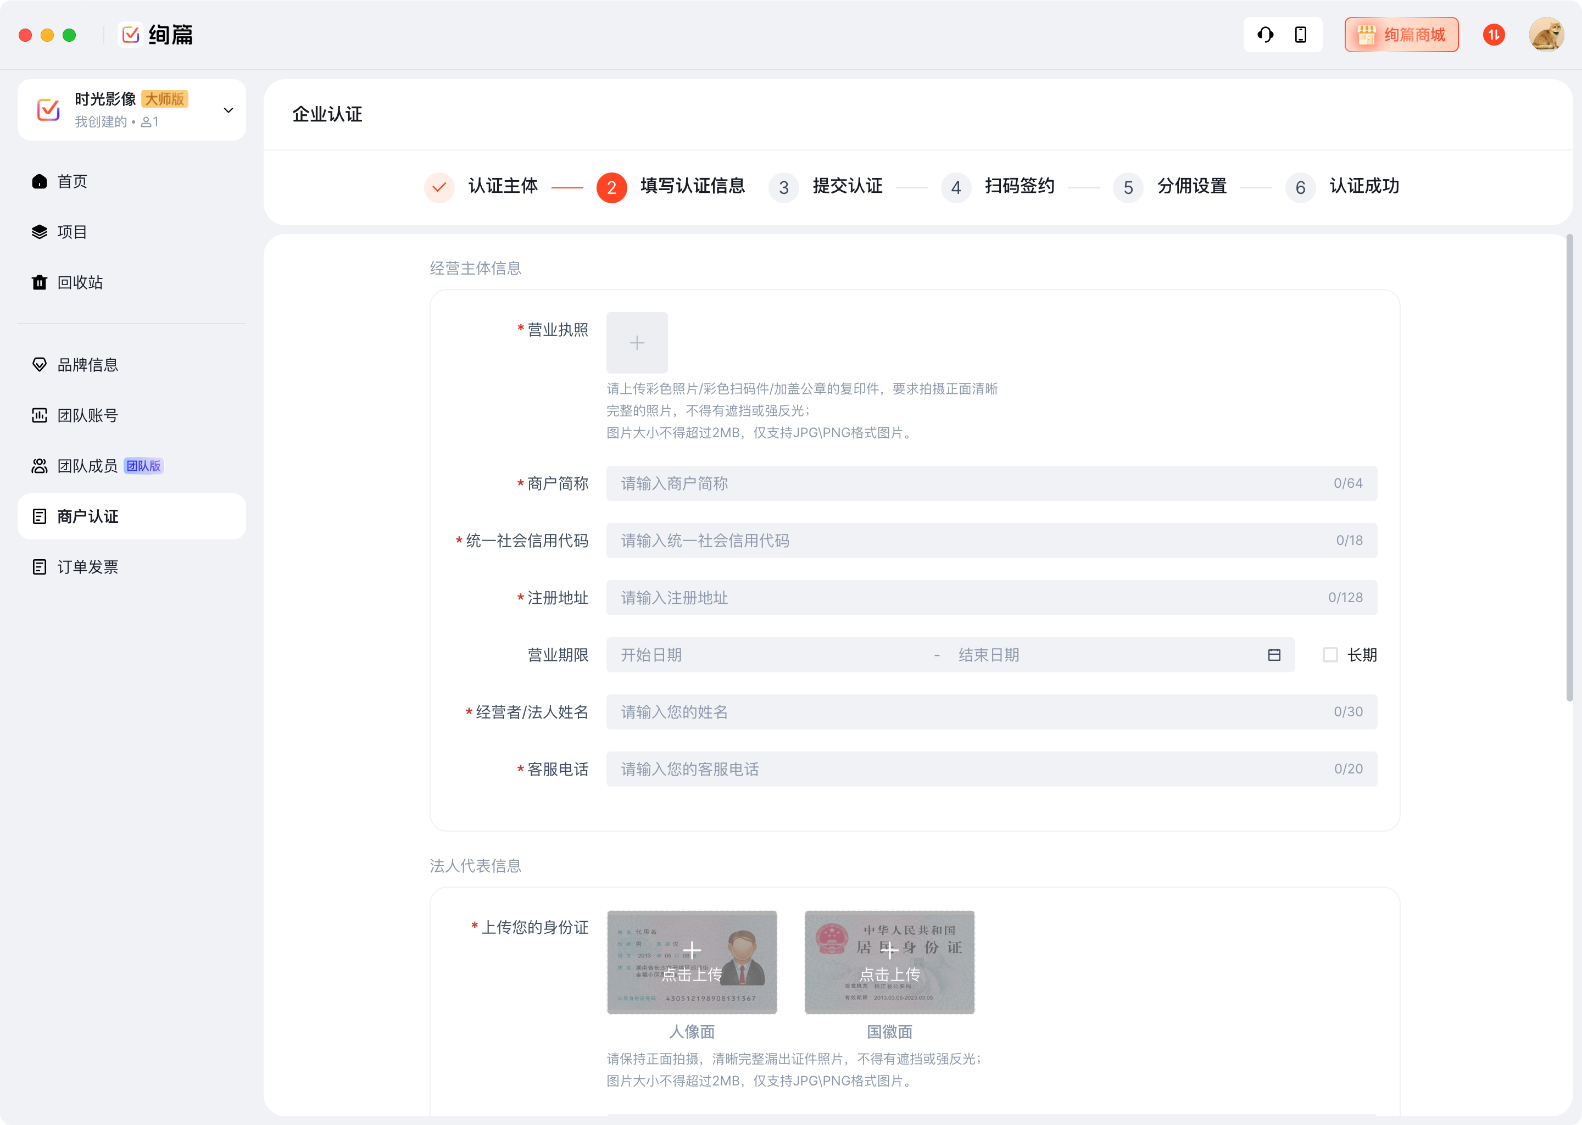Image resolution: width=1582 pixels, height=1125 pixels.
Task: Click the mobile phone icon in header
Action: point(1301,35)
